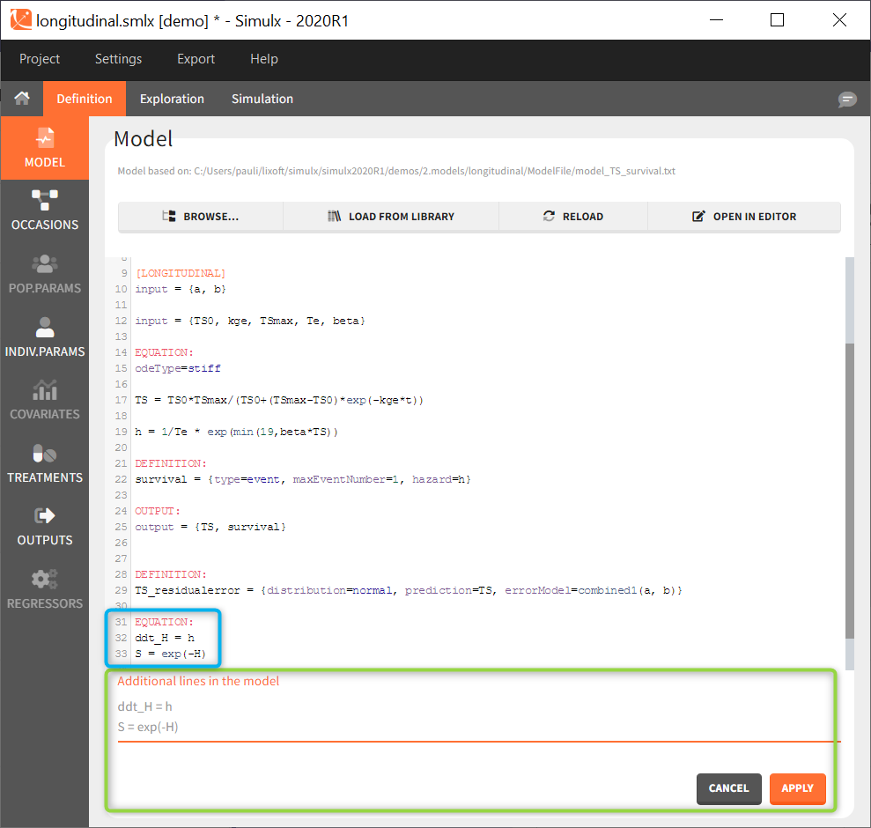Go to the Treatments sidebar section

[x=44, y=463]
